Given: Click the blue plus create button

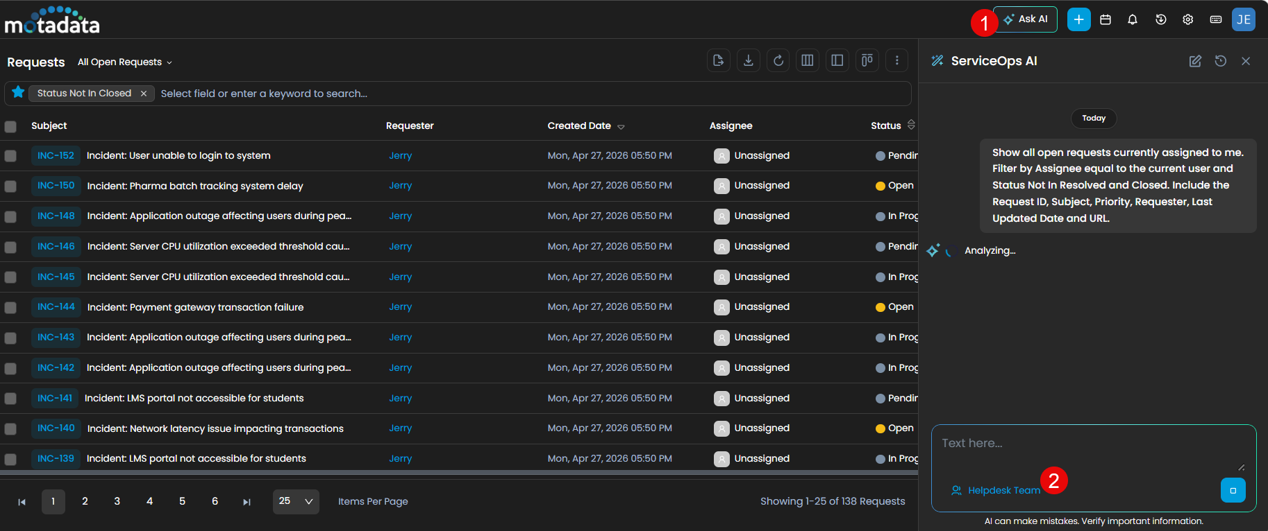Looking at the screenshot, I should coord(1078,19).
